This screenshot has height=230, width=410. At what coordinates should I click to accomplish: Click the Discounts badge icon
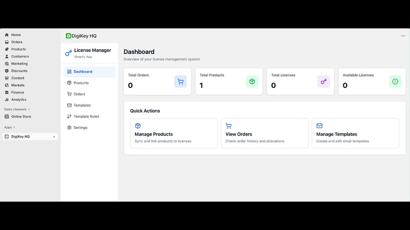tap(7, 71)
